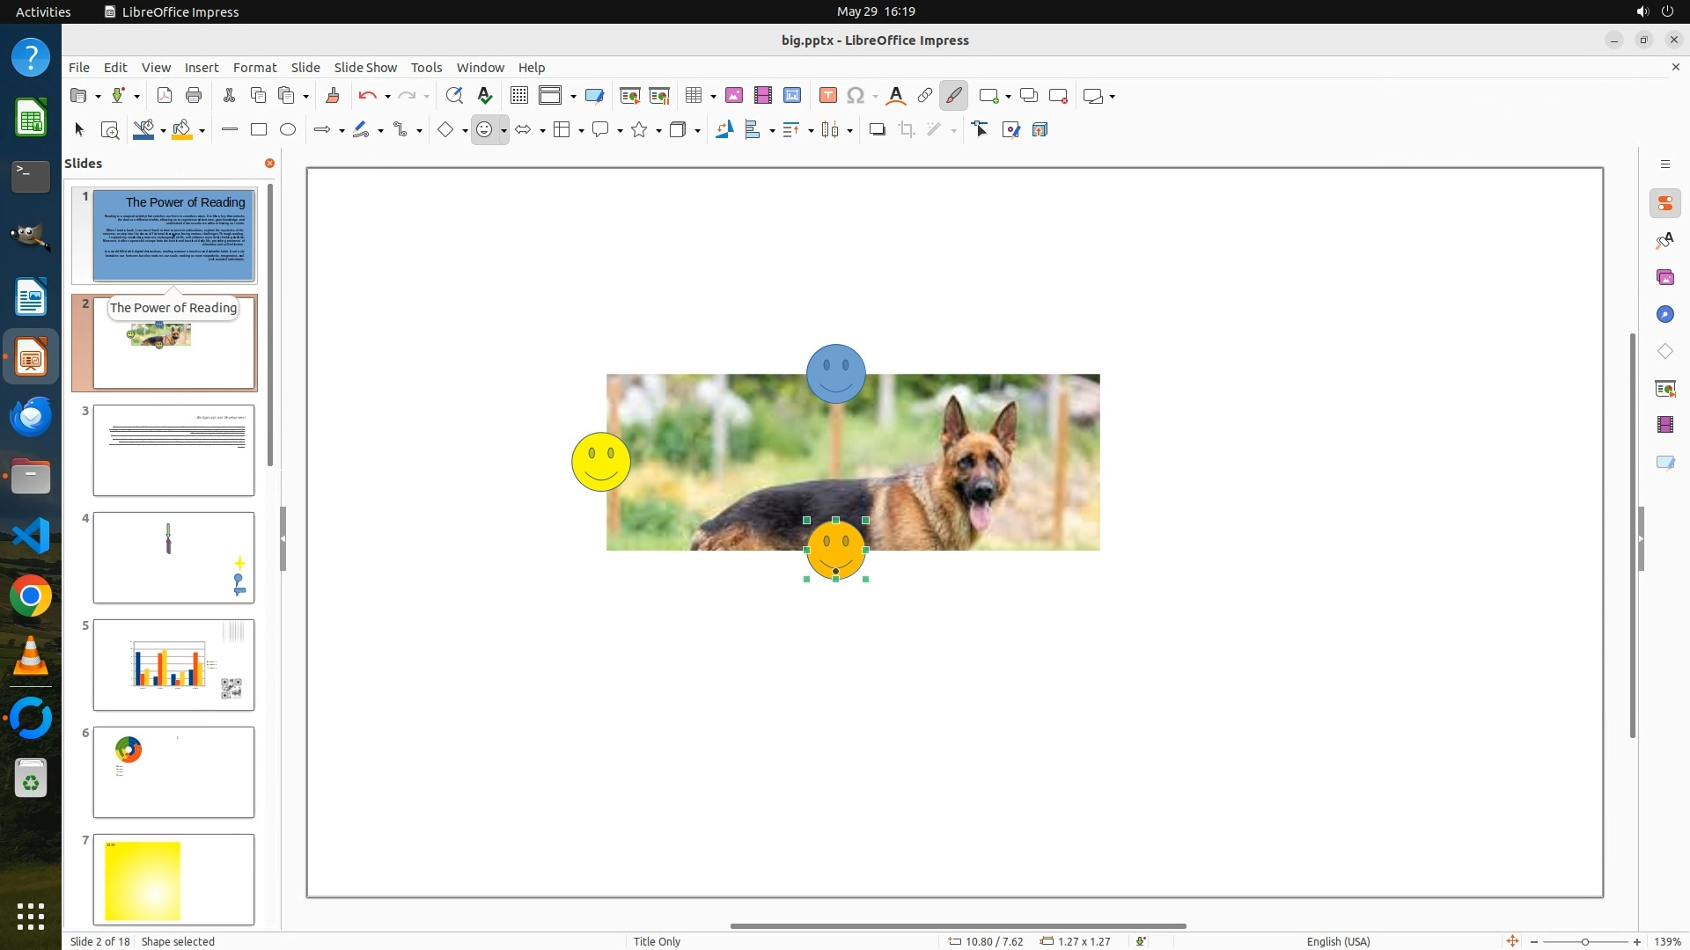Insert a chart from the toolbar
This screenshot has height=950, width=1690.
coord(792,96)
